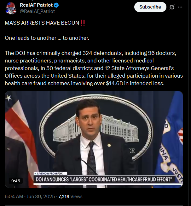
Task: Select the MASS ARRESTS HAVE BEGUN headline text
Action: [x=42, y=23]
